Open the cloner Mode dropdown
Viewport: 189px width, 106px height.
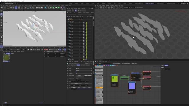tap(84, 69)
